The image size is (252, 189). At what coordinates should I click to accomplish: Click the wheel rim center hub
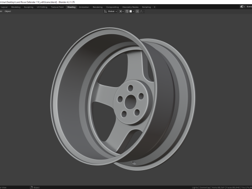click(x=130, y=101)
